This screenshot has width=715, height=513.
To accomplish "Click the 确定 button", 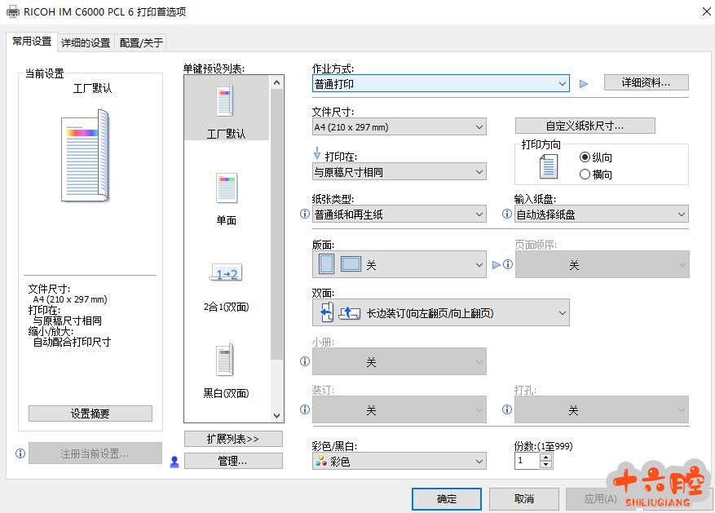I will click(x=447, y=498).
